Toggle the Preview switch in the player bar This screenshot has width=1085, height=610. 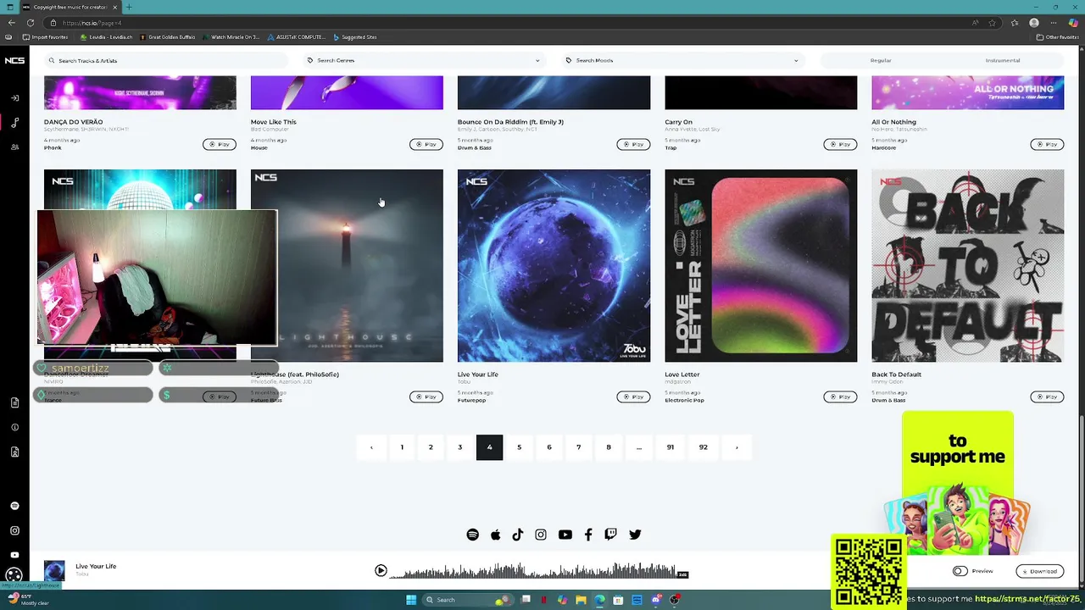[x=960, y=571]
